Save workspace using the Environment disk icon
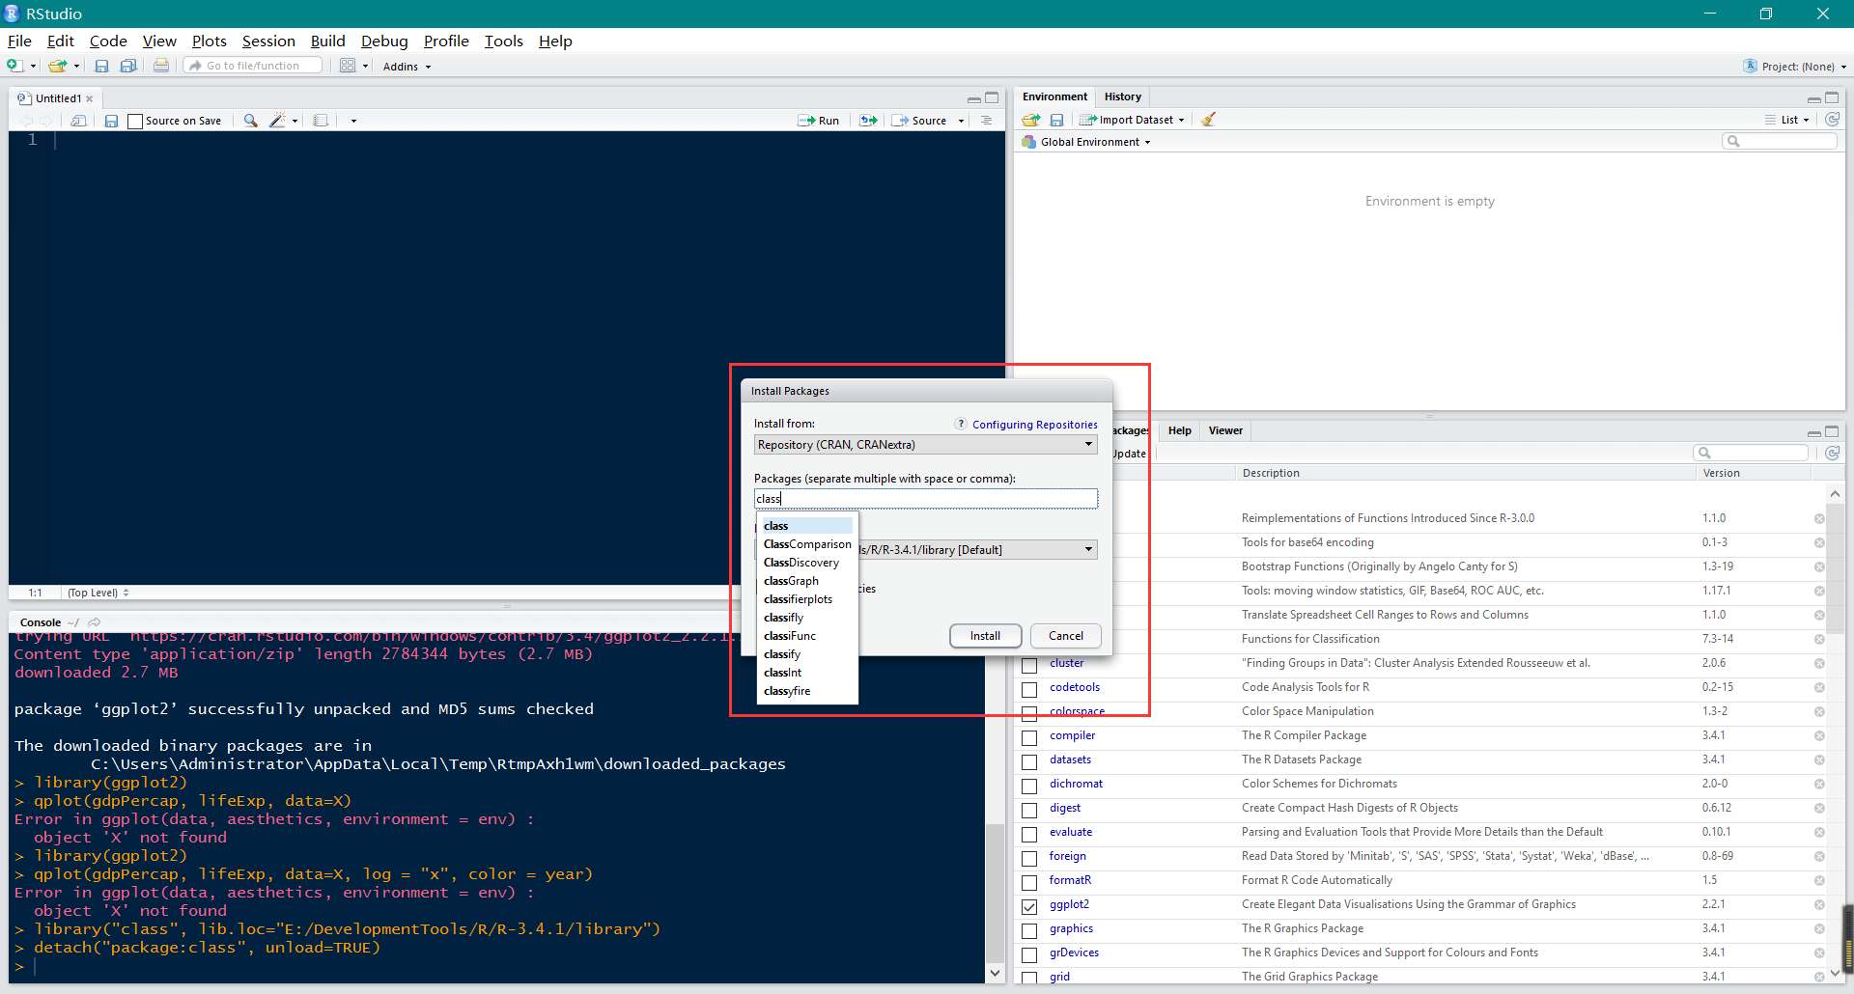Viewport: 1854px width, 994px height. tap(1056, 120)
